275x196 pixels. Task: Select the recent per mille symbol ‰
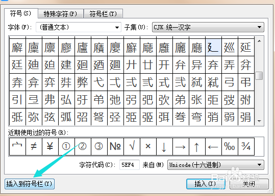[x=230, y=146]
